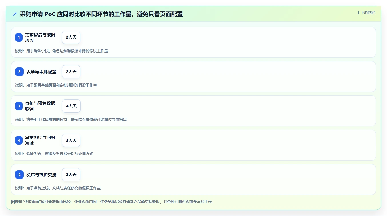Click the 4人天 chip for 身份与预算数据联调

tap(71, 106)
